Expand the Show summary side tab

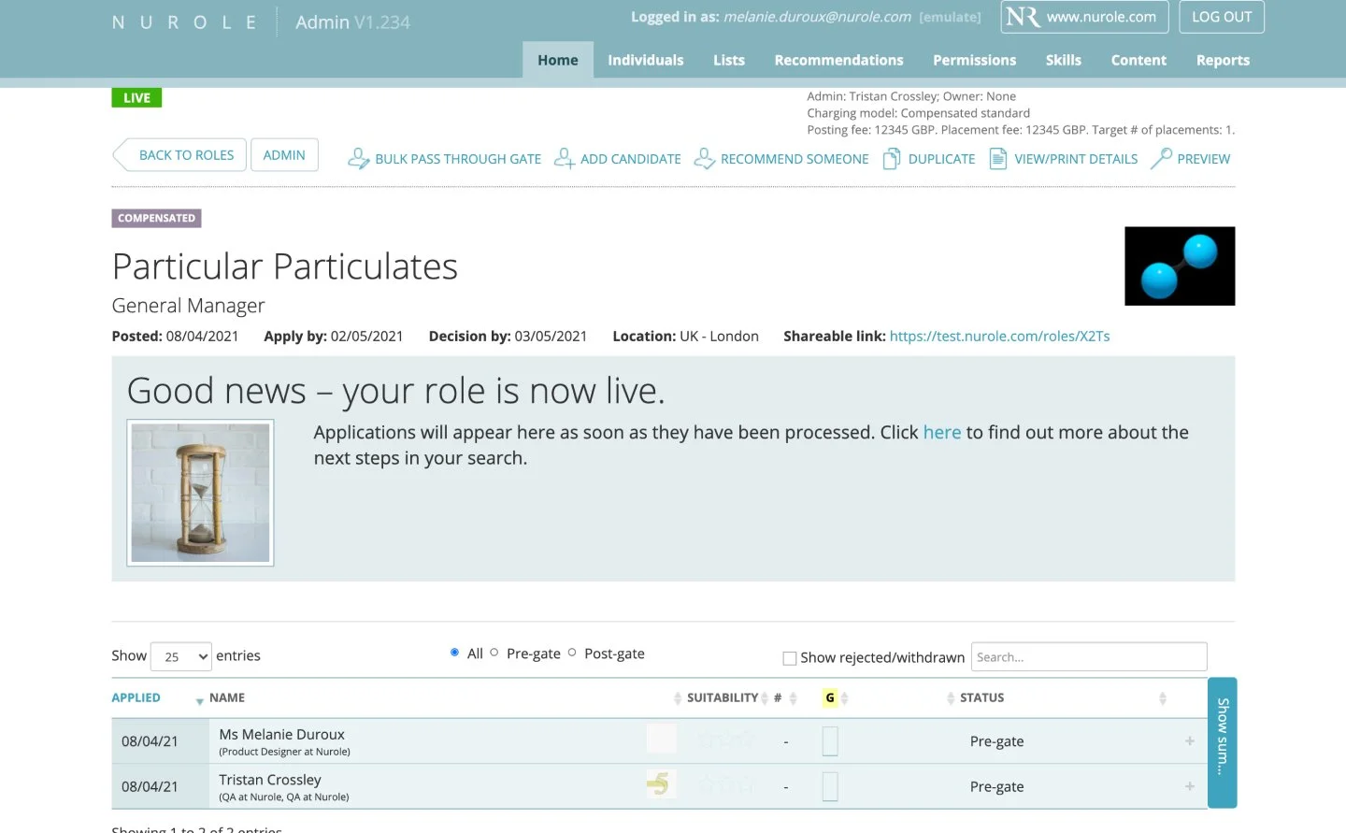point(1223,742)
